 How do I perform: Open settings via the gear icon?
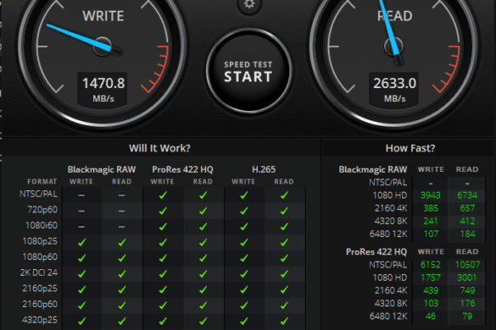point(249,4)
